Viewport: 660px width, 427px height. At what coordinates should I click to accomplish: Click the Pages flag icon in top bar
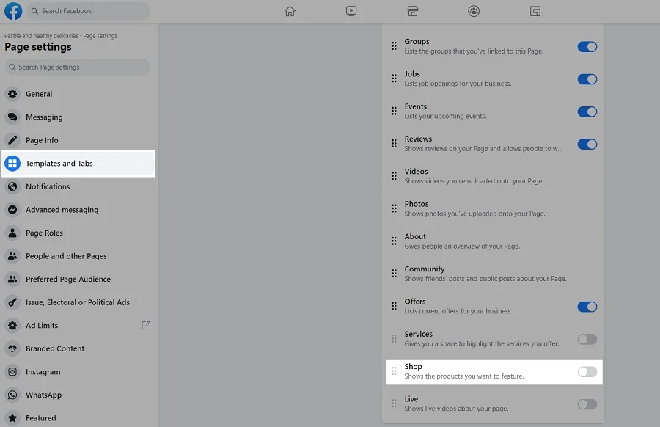coord(535,11)
